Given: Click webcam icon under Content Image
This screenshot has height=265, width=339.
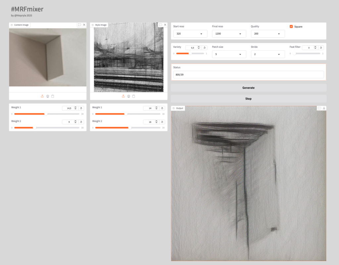Looking at the screenshot, I should tap(48, 96).
